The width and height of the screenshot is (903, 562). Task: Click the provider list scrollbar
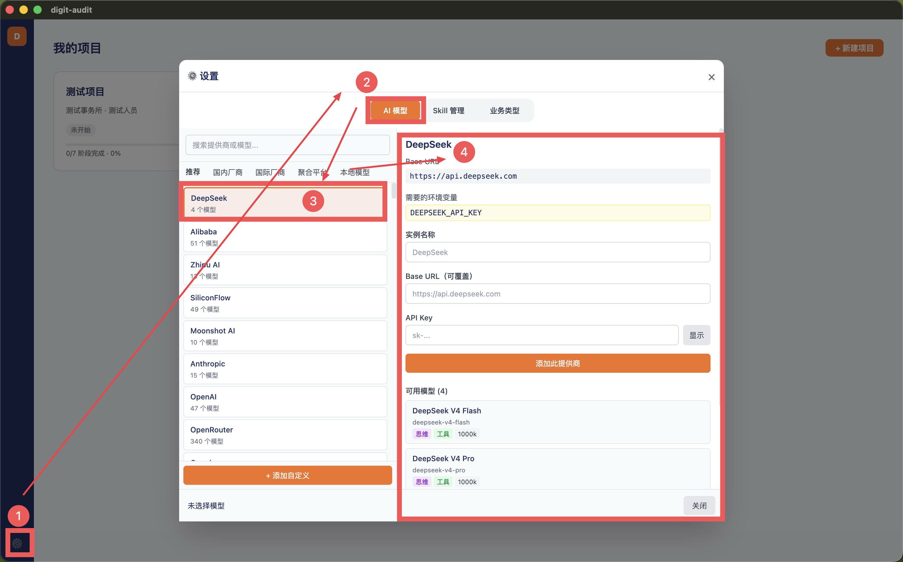[x=394, y=191]
